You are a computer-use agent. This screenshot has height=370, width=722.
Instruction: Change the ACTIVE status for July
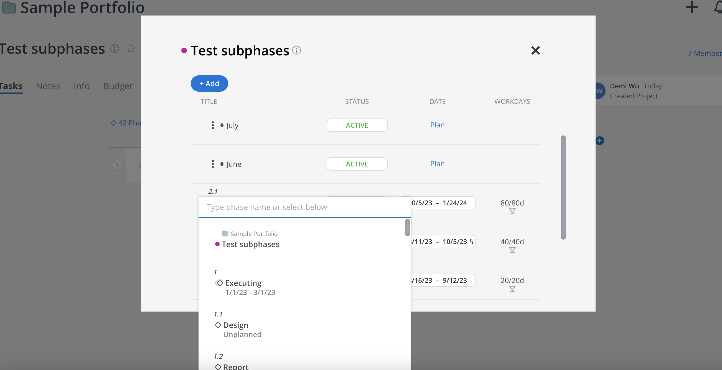tap(357, 125)
